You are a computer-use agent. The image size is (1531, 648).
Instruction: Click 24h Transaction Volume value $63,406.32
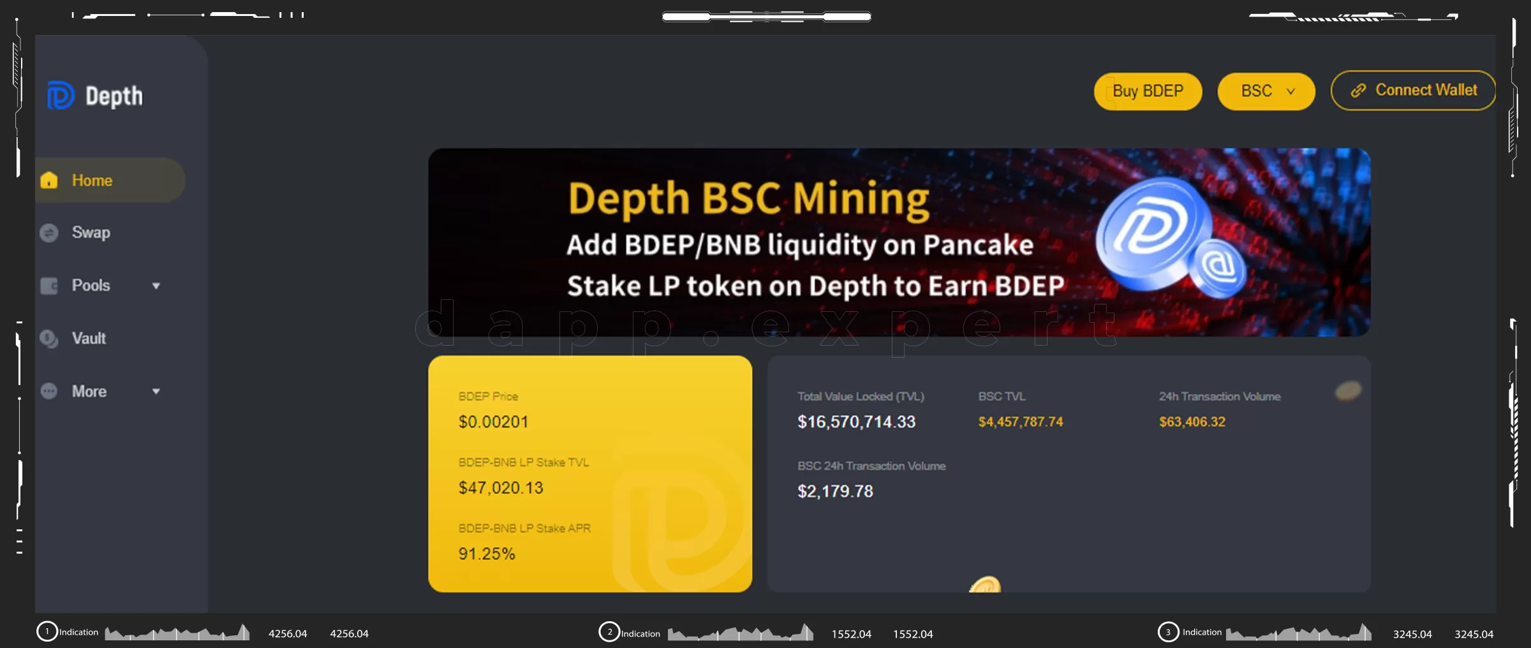1192,422
